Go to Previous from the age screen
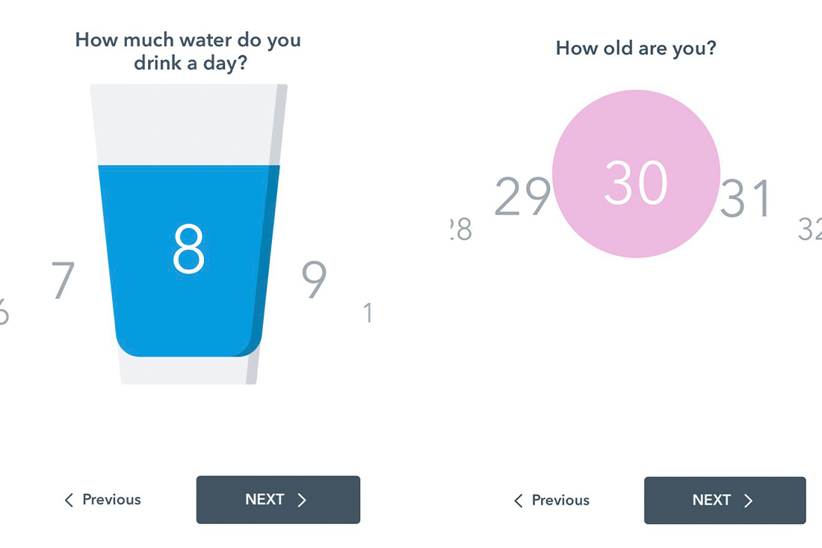Viewport: 822px width, 548px height. click(560, 500)
